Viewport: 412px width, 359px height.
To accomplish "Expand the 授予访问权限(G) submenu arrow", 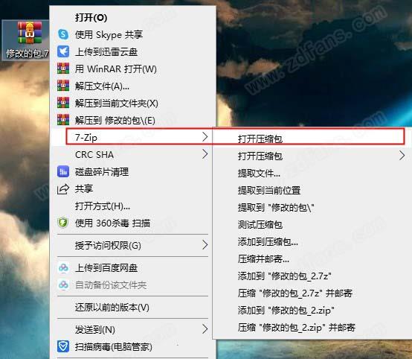I will (x=205, y=245).
